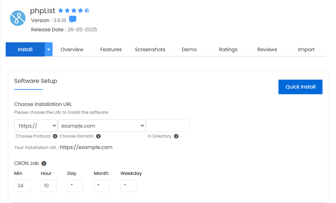Click the CRON Hour field
The image size is (336, 203).
49,186
